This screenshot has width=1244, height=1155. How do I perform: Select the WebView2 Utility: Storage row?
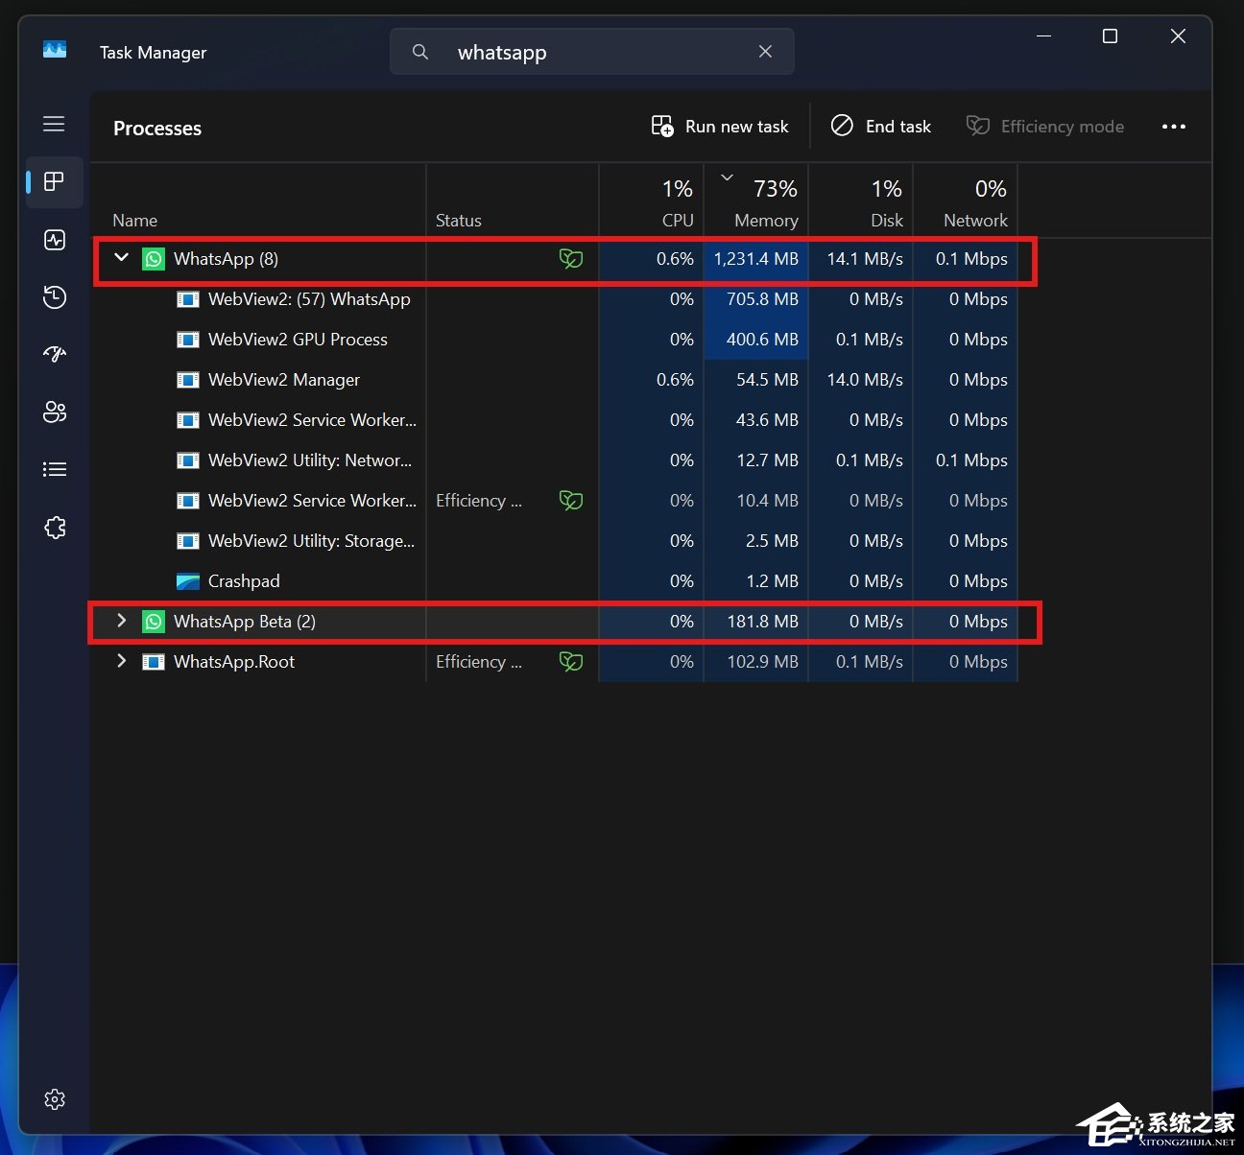pyautogui.click(x=555, y=541)
